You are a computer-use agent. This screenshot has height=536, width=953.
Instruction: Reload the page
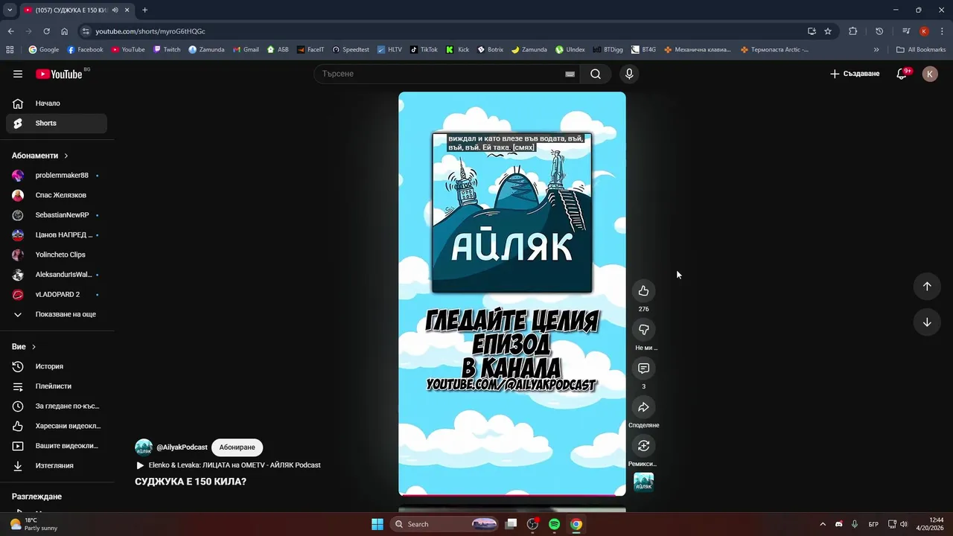click(x=46, y=31)
